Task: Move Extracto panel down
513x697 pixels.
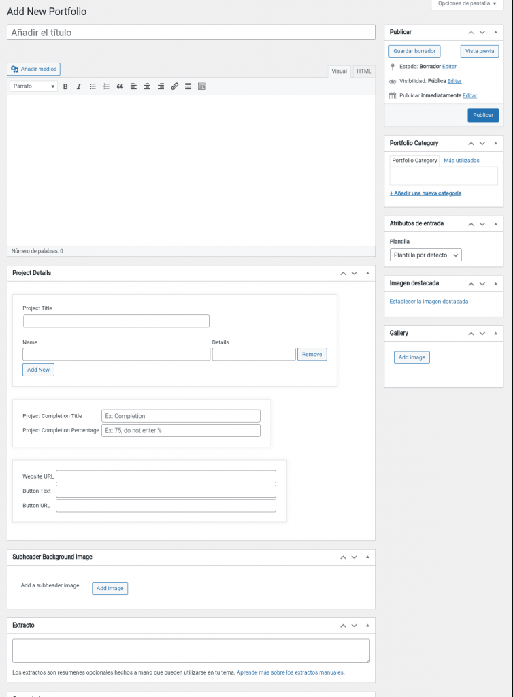Action: coord(354,626)
